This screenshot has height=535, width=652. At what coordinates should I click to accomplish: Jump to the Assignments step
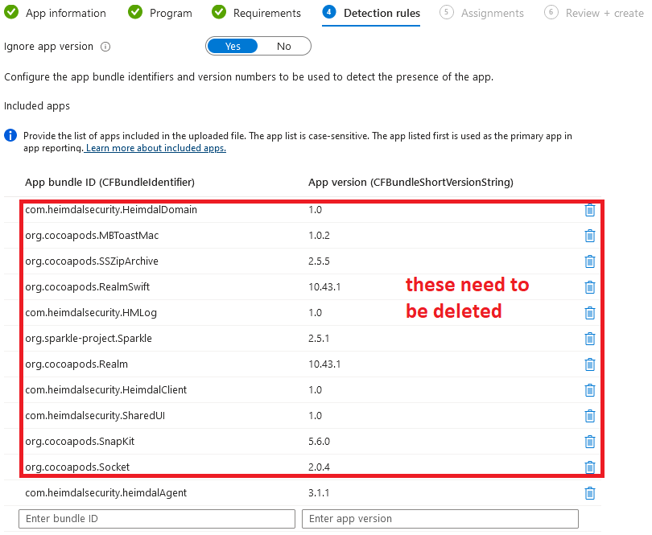pos(482,13)
